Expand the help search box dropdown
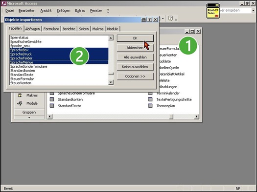The width and height of the screenshot is (257, 192). [253, 10]
